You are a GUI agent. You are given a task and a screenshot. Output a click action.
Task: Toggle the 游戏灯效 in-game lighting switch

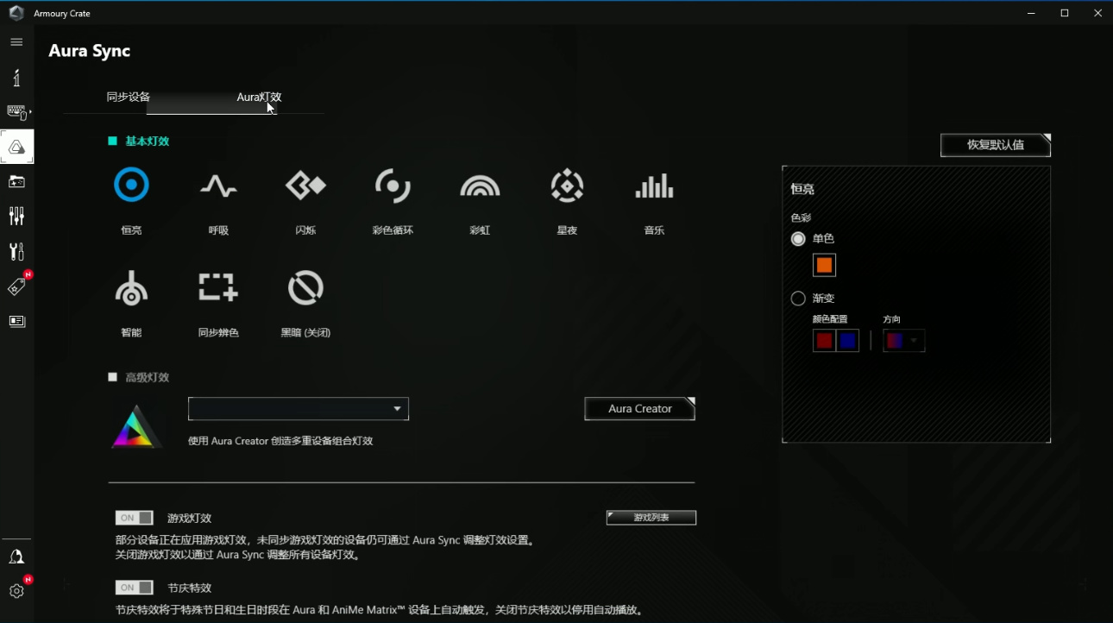pos(135,518)
